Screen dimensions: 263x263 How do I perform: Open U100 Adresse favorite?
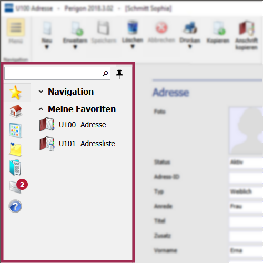[73, 125]
